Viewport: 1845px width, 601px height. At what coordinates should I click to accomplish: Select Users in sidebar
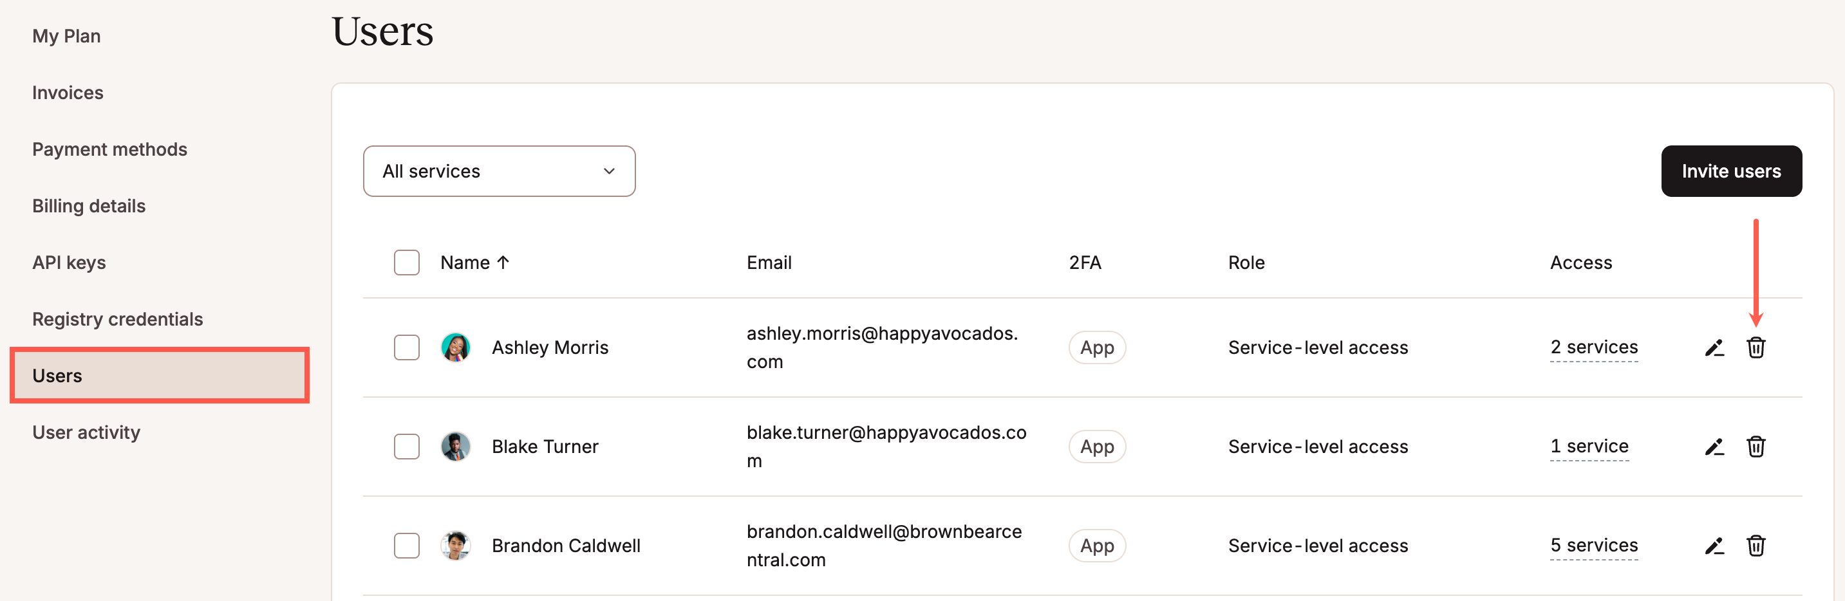coord(160,375)
